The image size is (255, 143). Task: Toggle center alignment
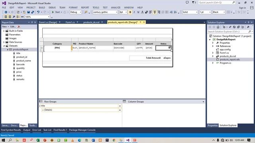(155, 12)
